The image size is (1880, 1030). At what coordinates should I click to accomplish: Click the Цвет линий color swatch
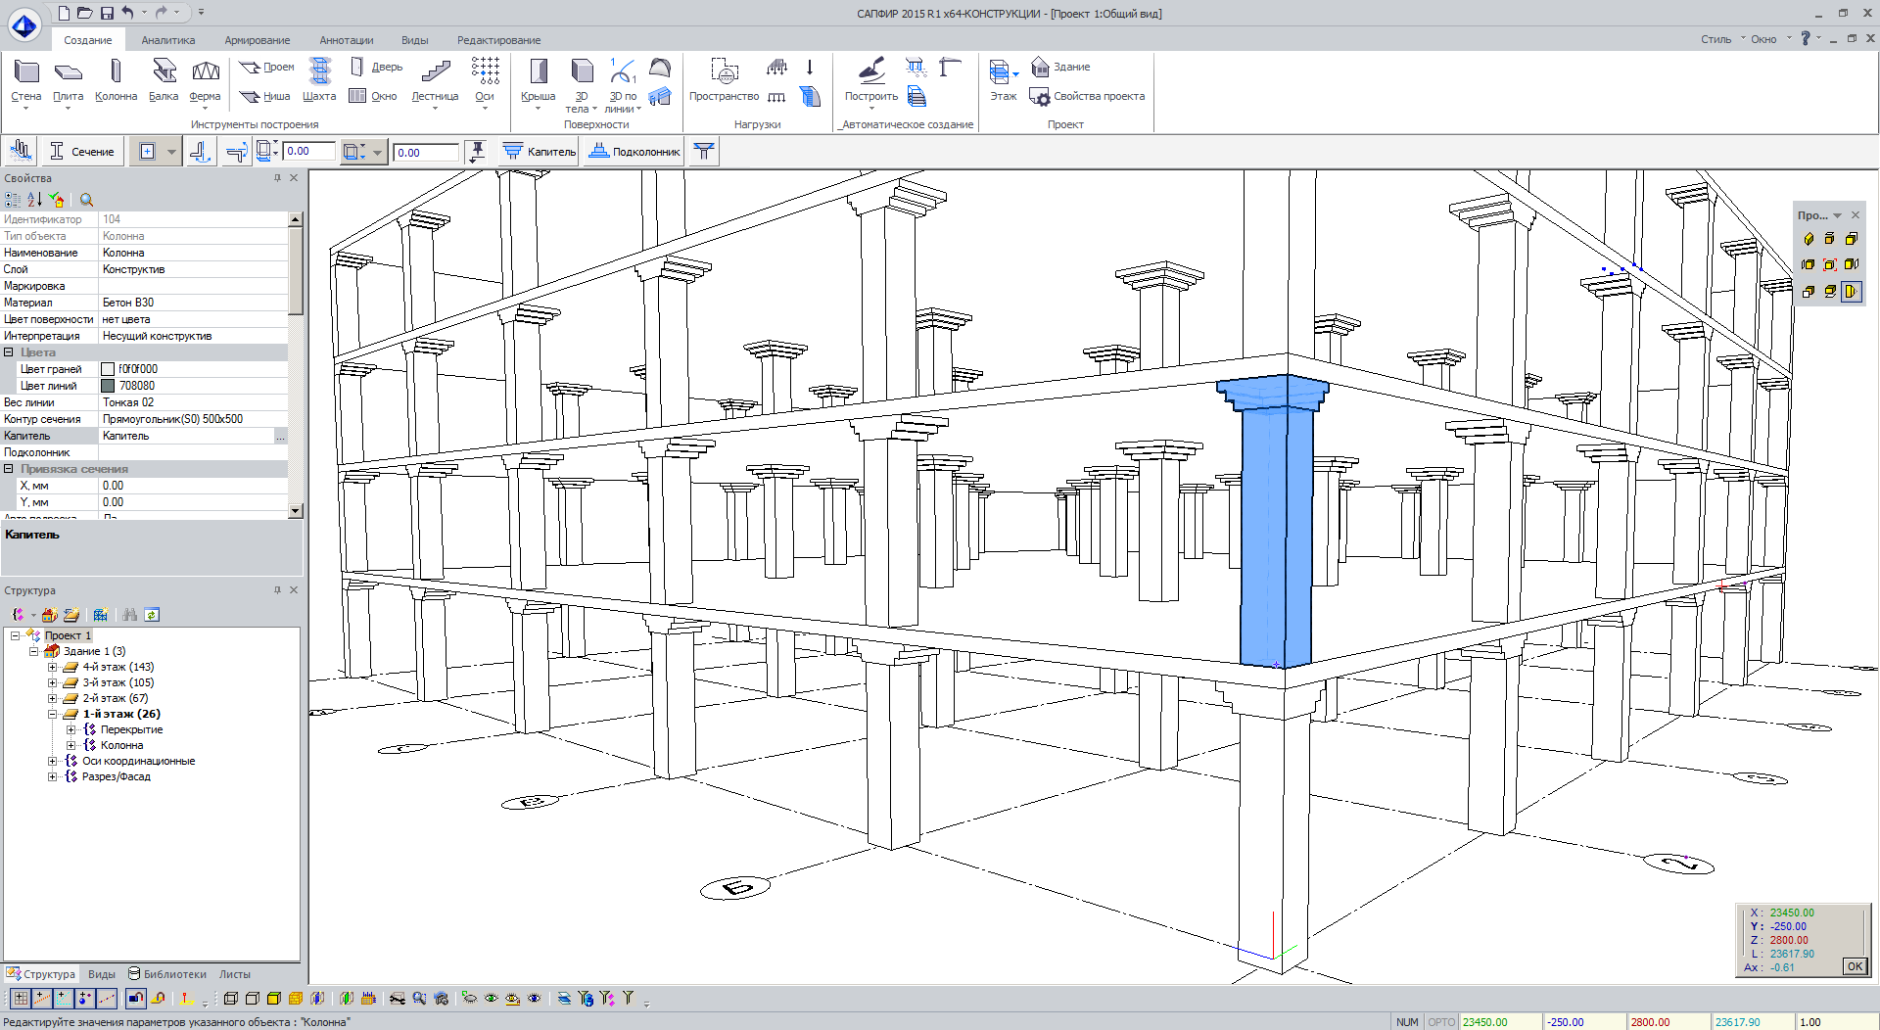(109, 386)
